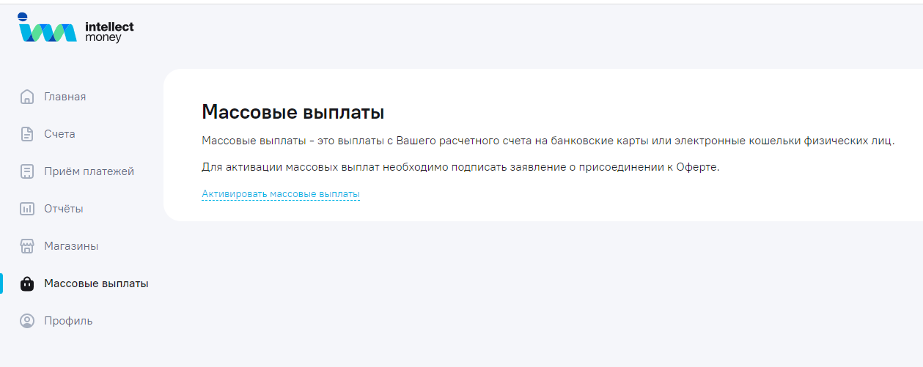Go to the Счета section
The image size is (923, 367).
pos(59,134)
